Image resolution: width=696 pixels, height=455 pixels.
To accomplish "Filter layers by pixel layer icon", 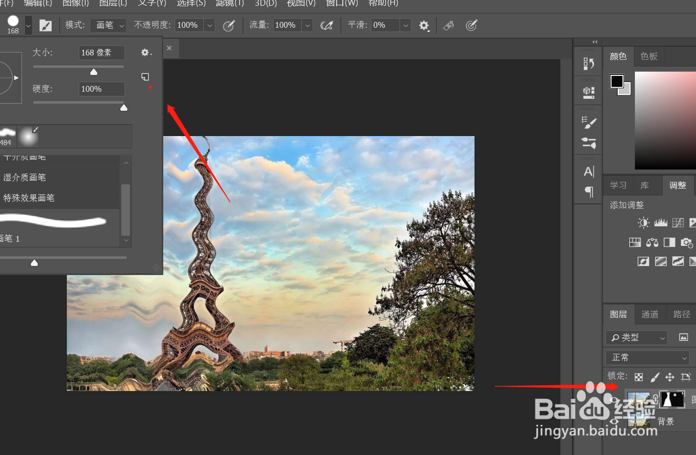I will (x=684, y=337).
